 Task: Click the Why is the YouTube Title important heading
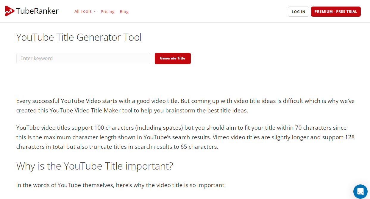(x=95, y=166)
